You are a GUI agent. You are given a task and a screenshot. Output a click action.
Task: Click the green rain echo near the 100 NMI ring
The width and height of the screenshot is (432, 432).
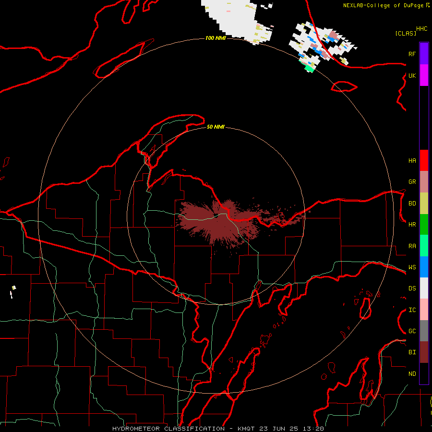pyautogui.click(x=310, y=68)
